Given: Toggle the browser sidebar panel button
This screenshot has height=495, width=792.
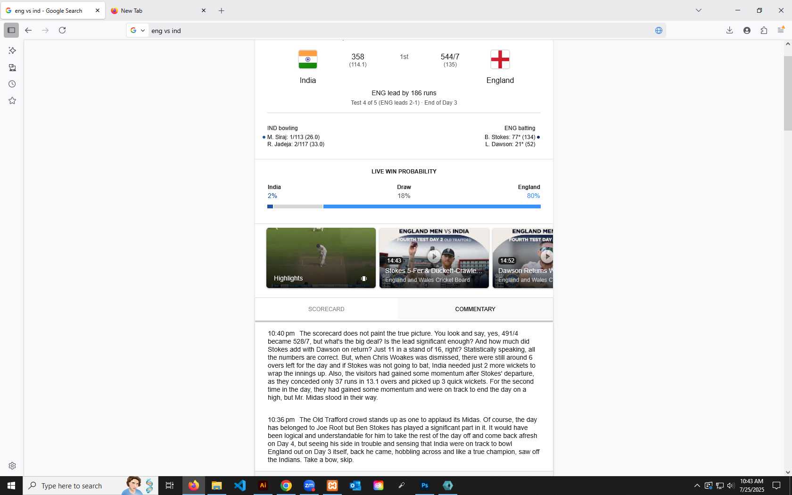Looking at the screenshot, I should (11, 30).
